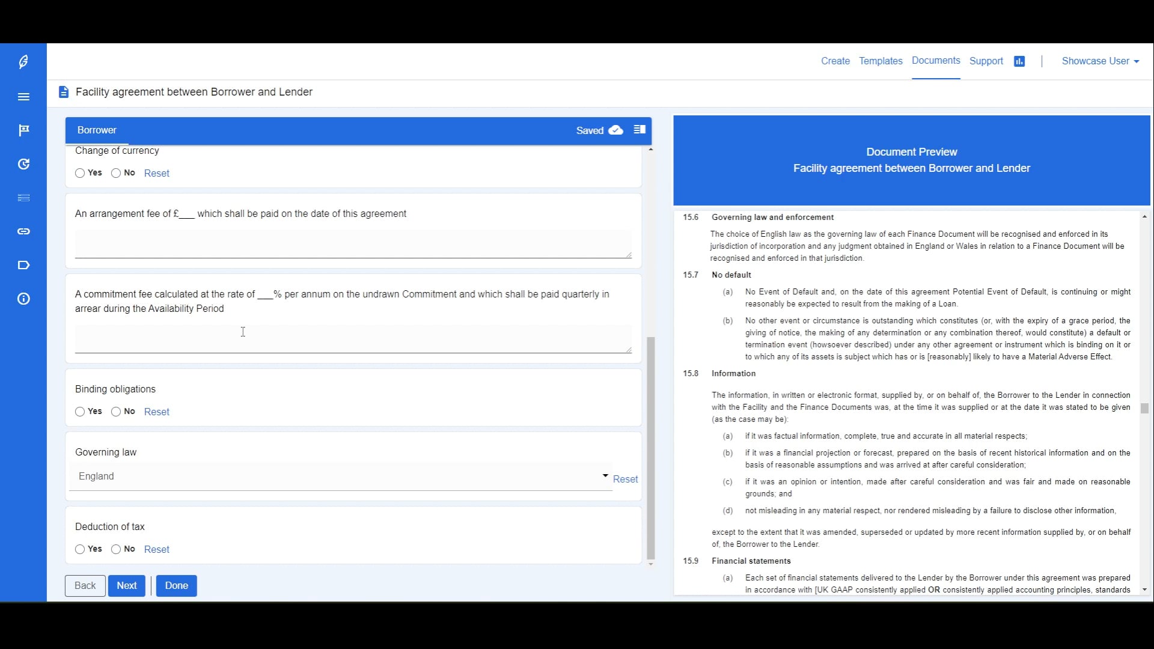The width and height of the screenshot is (1154, 649).
Task: Click Reset link for Governing law
Action: [625, 479]
